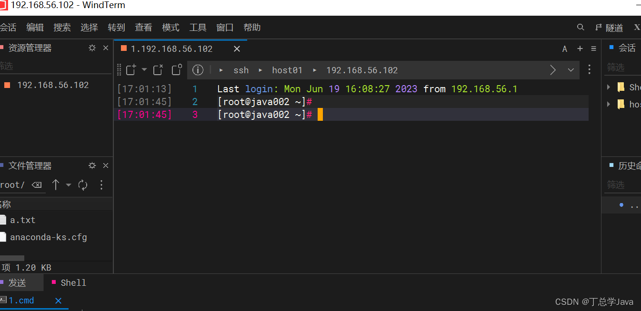Viewport: 641px width, 311px height.
Task: Click the search magnifier in the menu bar
Action: 581,28
